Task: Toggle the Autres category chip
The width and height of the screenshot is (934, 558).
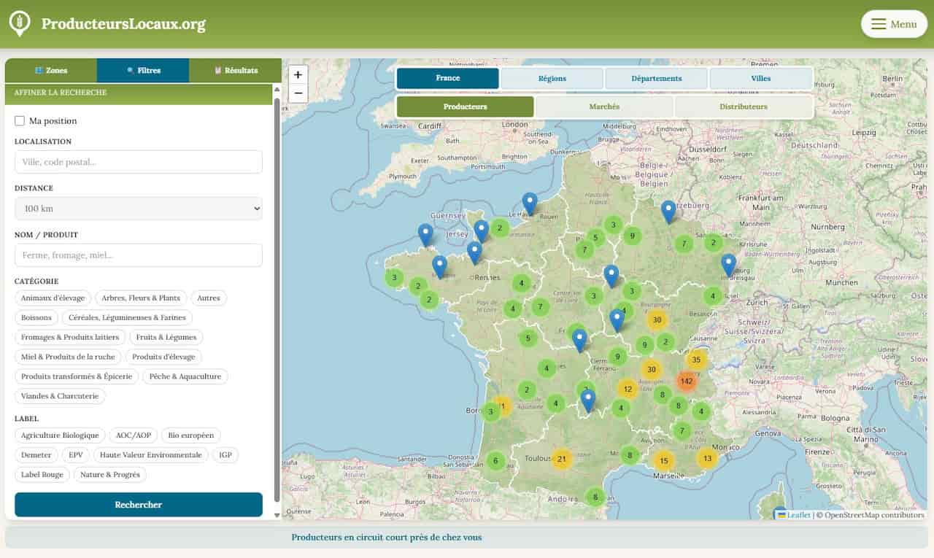Action: [209, 298]
